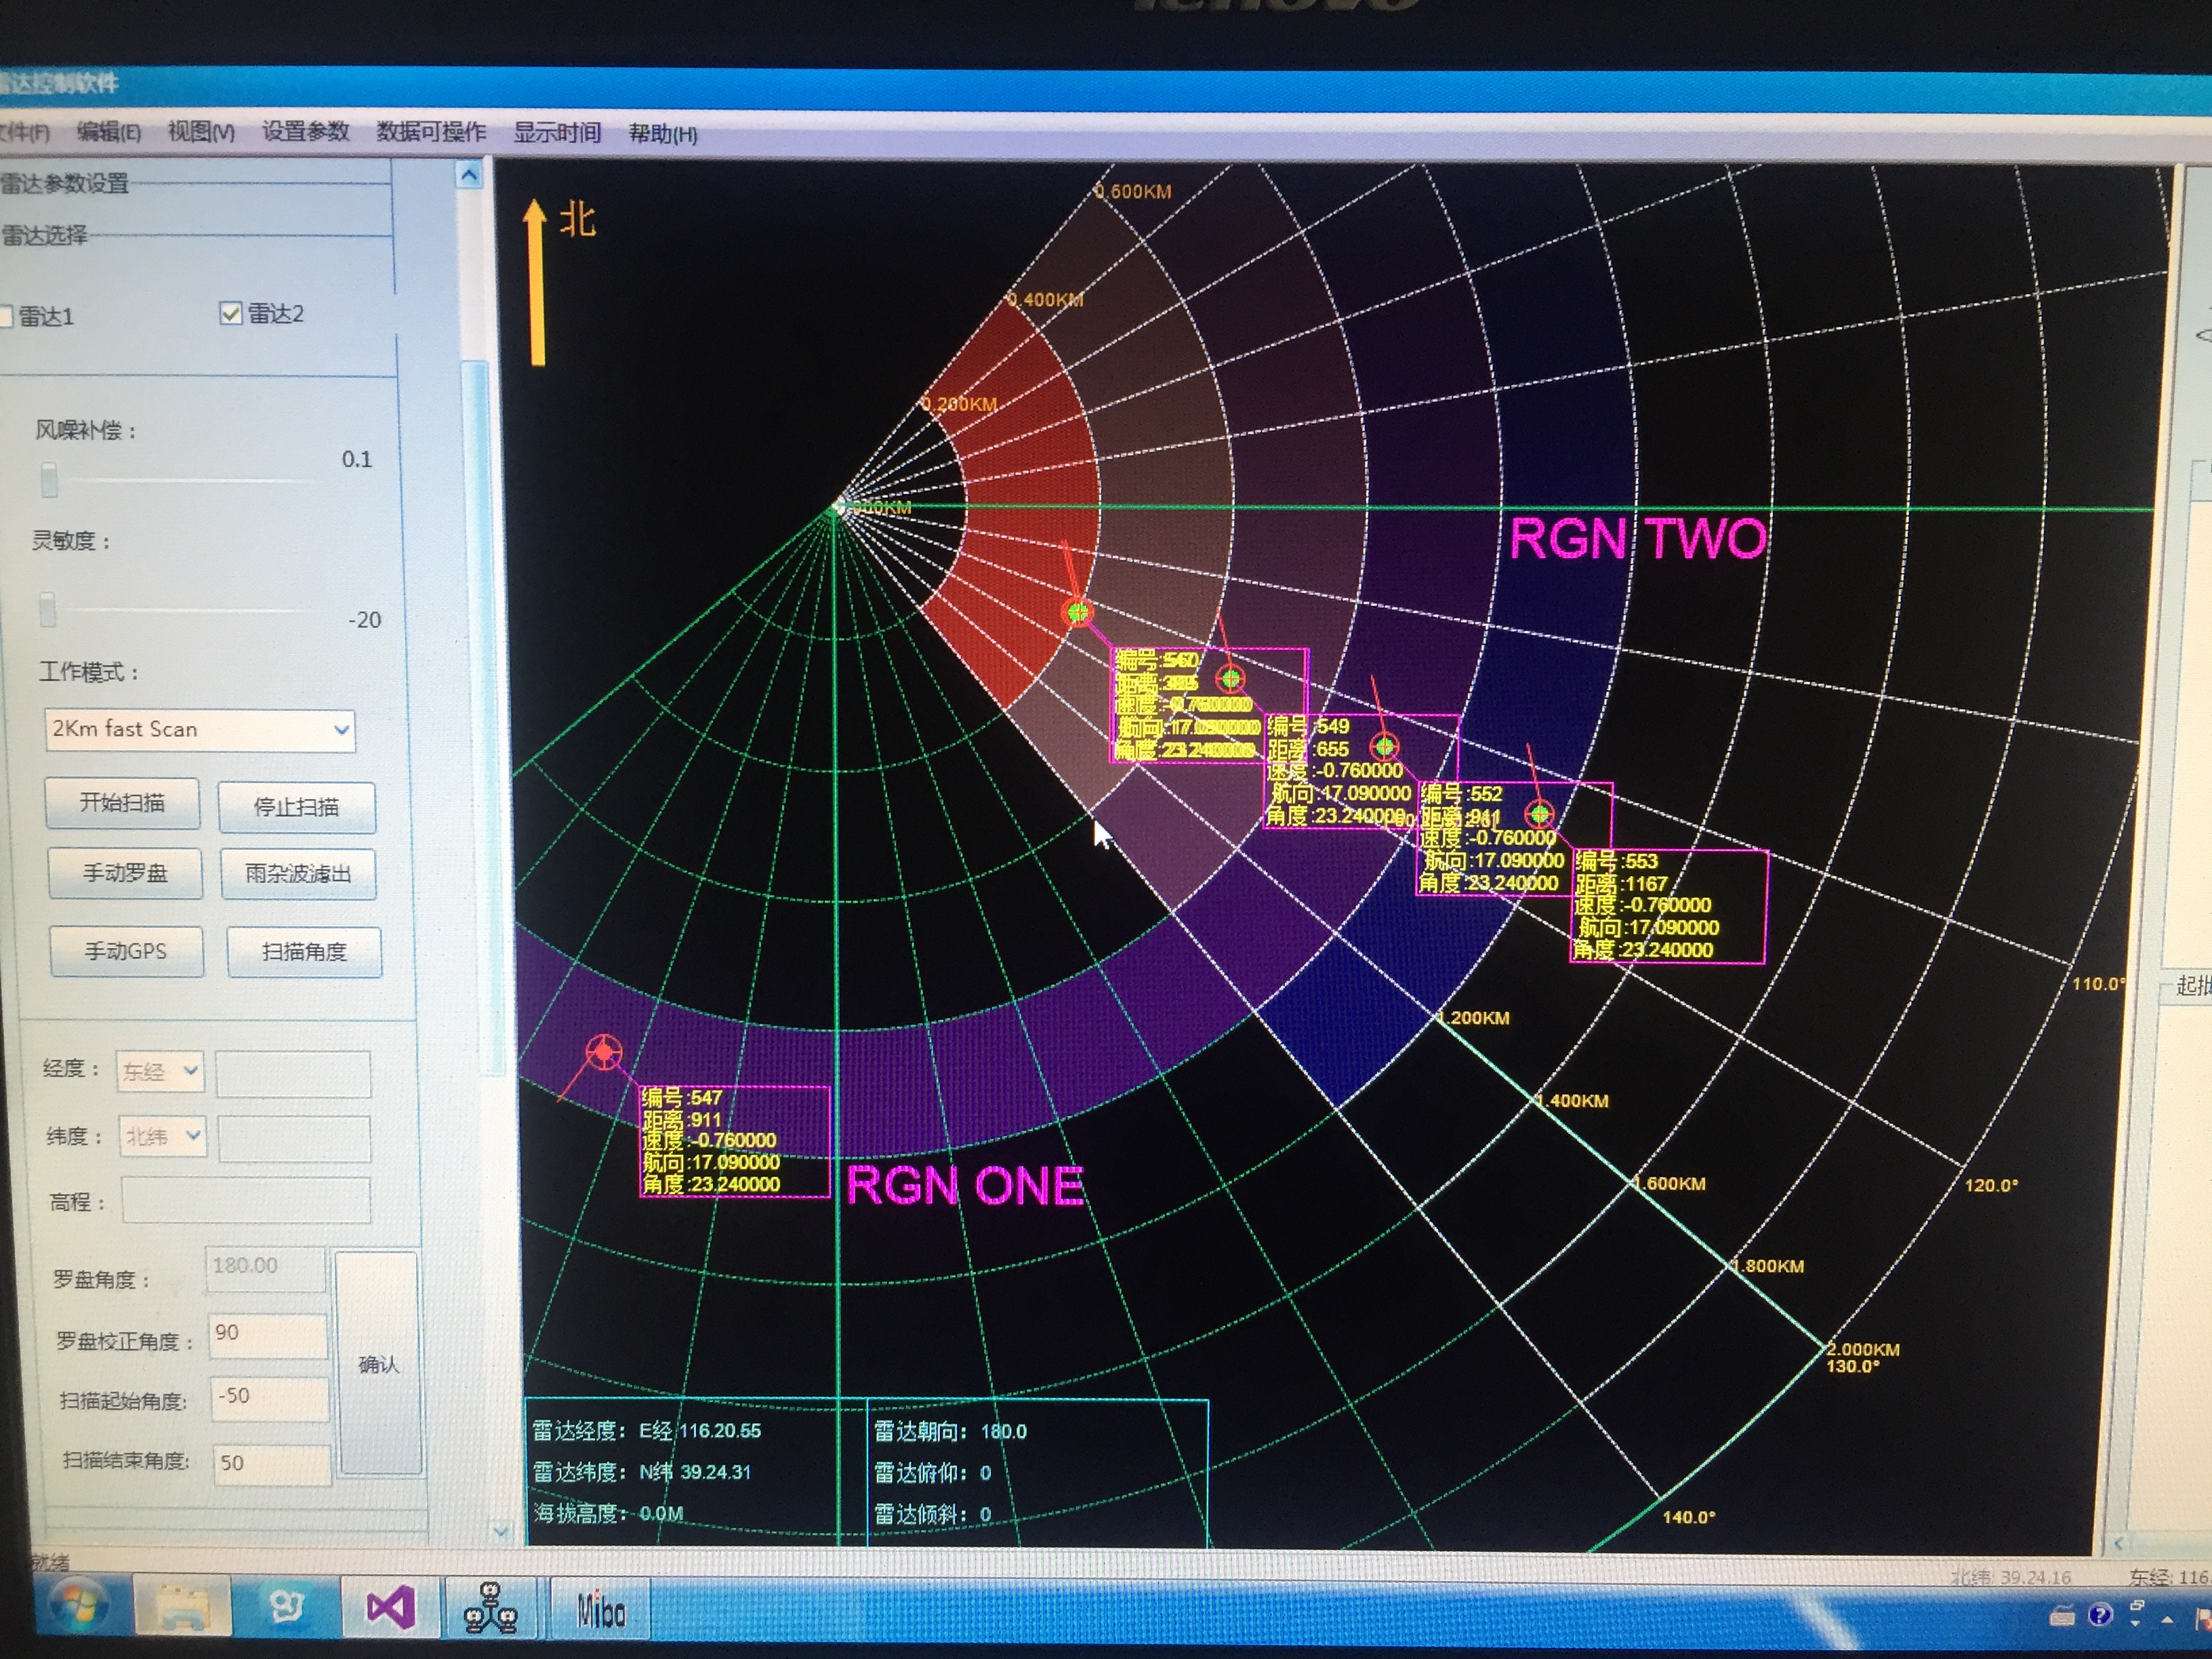Click the 0.600KM range ring label

pos(1133,191)
